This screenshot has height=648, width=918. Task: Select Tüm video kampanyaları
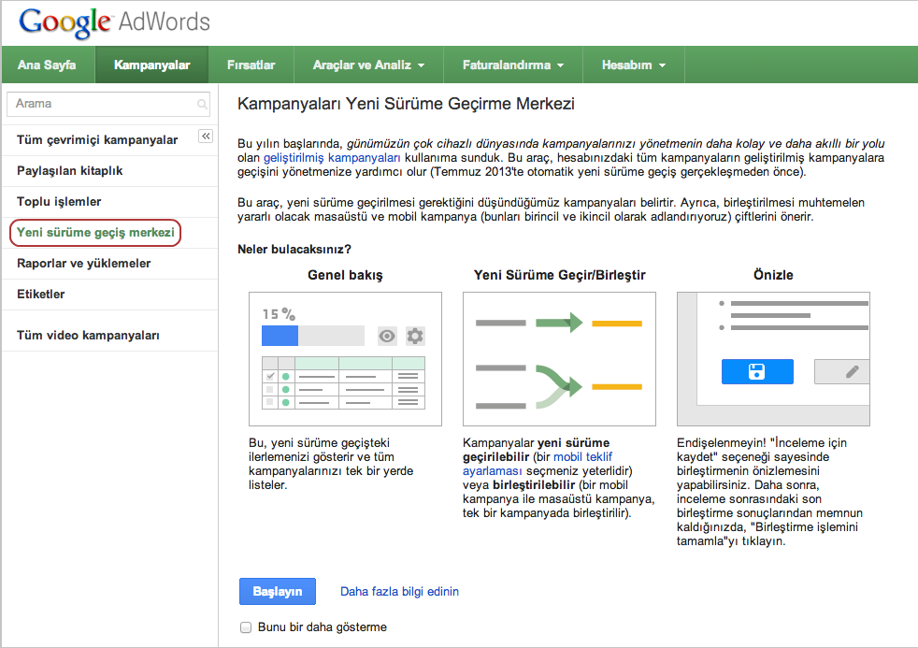(88, 336)
